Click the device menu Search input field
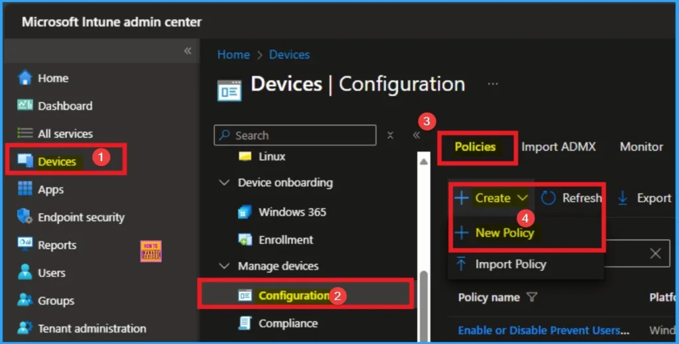 295,135
